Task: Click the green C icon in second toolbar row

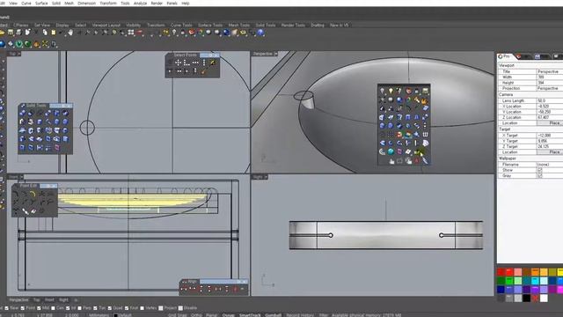Action: click(27, 44)
